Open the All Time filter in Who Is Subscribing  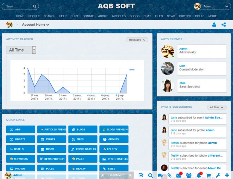[217, 107]
